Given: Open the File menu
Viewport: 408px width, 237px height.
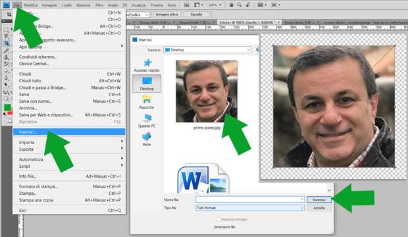Looking at the screenshot, I should 17,5.
